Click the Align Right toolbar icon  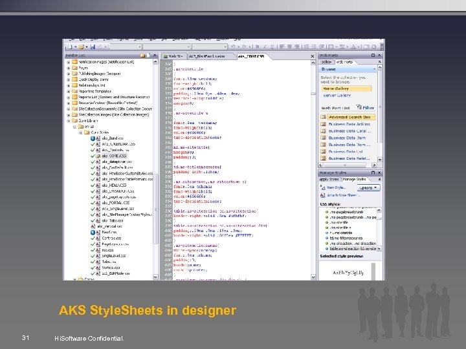coord(296,47)
